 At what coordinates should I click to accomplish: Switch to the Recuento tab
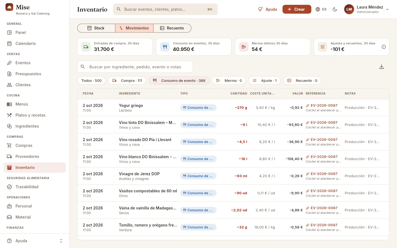point(172,28)
